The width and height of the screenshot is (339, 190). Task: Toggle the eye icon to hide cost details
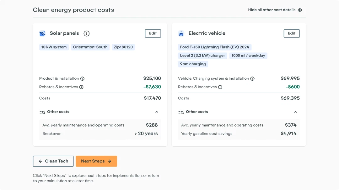point(300,10)
